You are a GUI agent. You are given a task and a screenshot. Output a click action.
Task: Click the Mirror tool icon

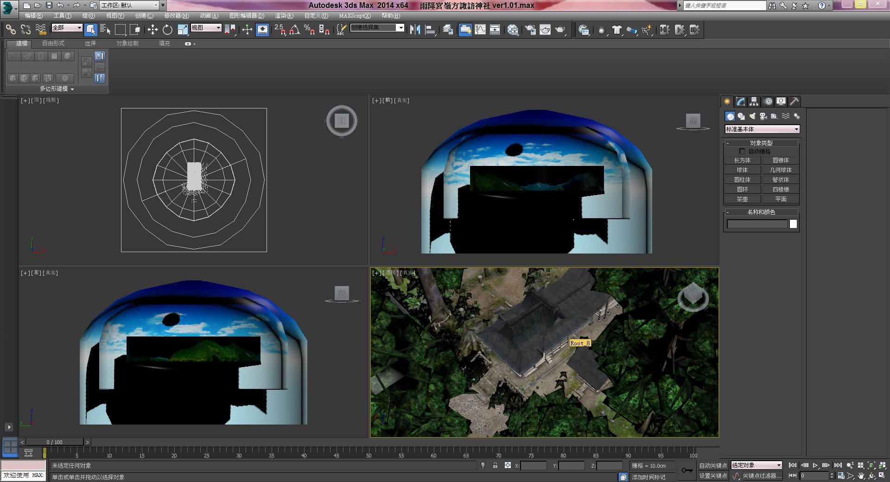coord(415,30)
